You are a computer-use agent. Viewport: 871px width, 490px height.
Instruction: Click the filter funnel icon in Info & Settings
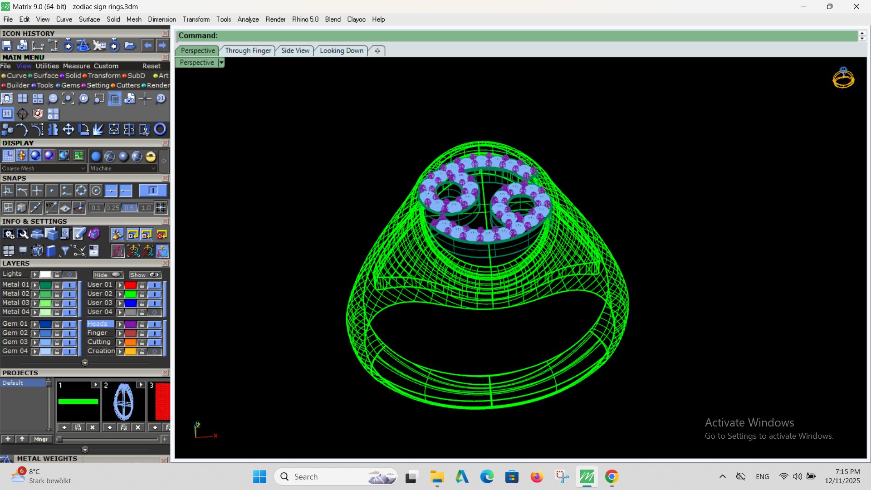65,251
